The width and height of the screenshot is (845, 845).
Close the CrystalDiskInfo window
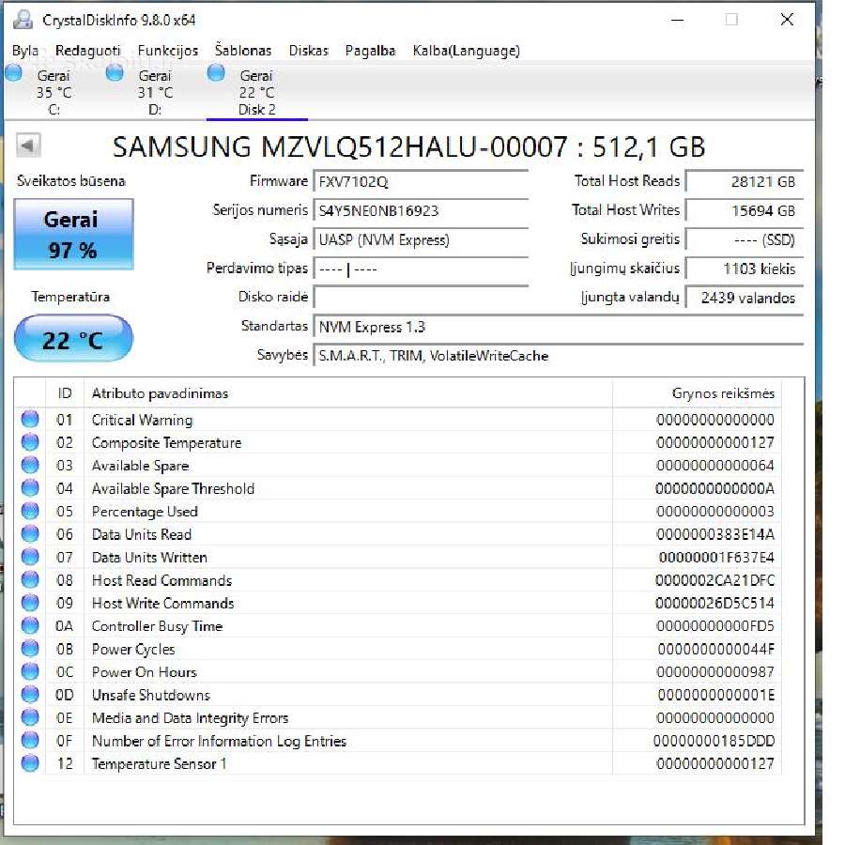point(787,20)
